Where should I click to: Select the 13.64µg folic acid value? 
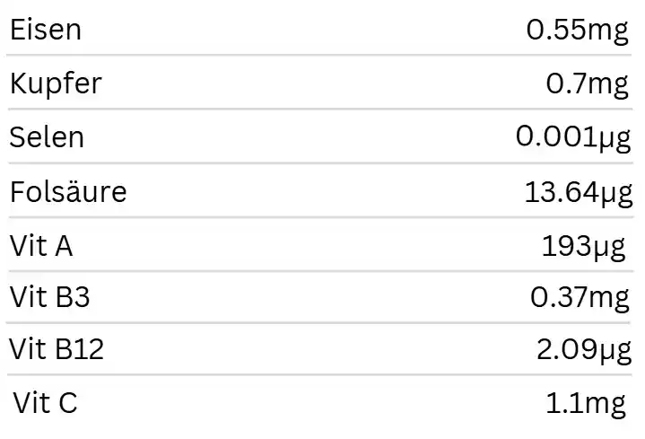coord(577,191)
